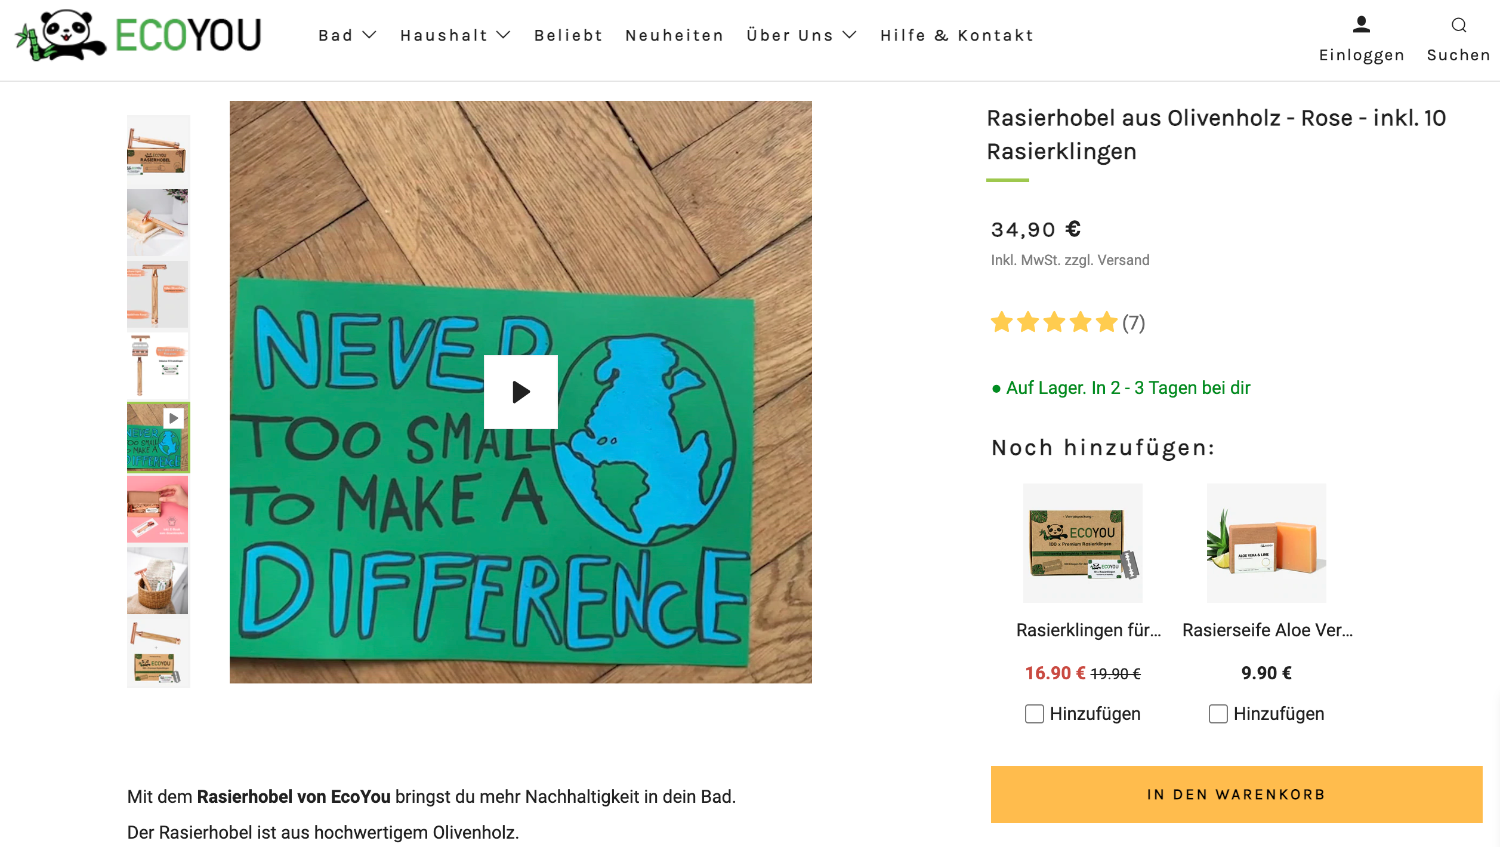Expand the Über Uns dropdown menu
Viewport: 1500px width, 847px height.
801,35
